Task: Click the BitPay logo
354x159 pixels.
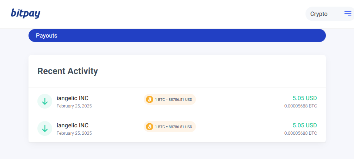Action: (25, 13)
